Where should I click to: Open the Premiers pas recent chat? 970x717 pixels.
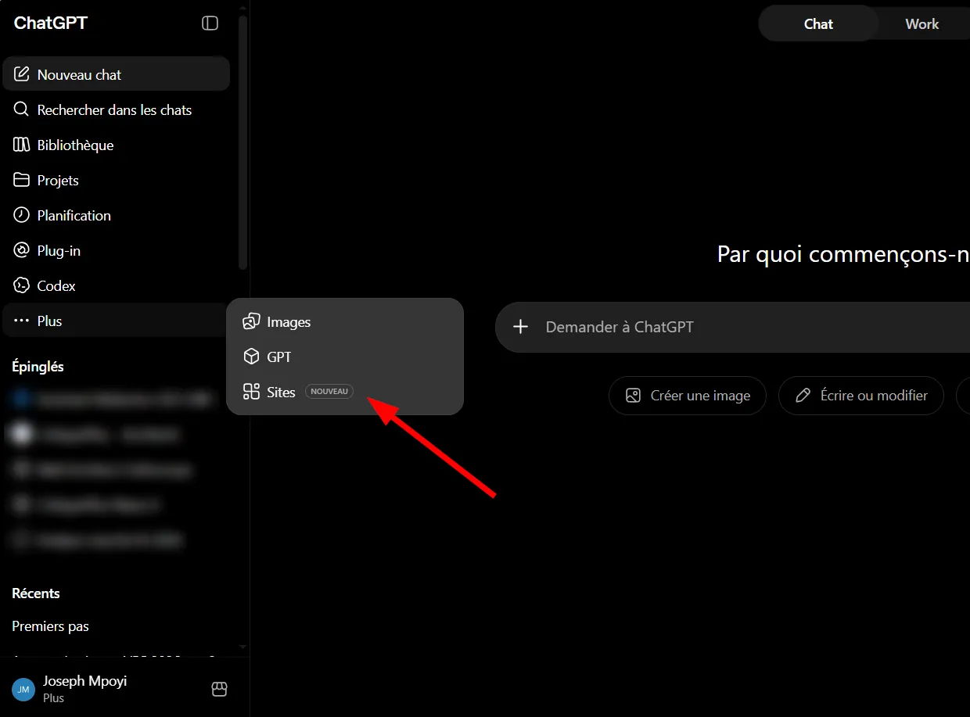tap(117, 626)
